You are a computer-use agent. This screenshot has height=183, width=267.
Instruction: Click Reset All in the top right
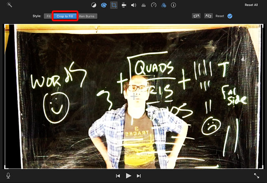(x=251, y=5)
